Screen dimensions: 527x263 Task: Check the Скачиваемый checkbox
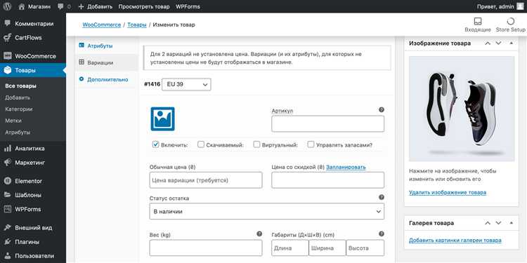click(201, 144)
